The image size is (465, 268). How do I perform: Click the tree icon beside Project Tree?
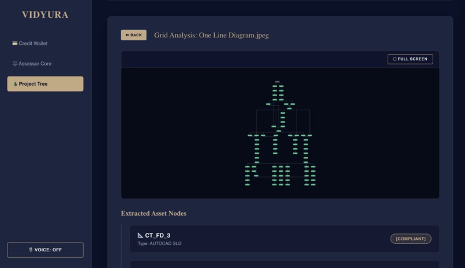coord(15,84)
